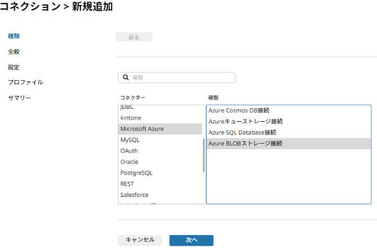Choose Azure Cosmos DB接続 type
377x248 pixels.
pyautogui.click(x=289, y=111)
